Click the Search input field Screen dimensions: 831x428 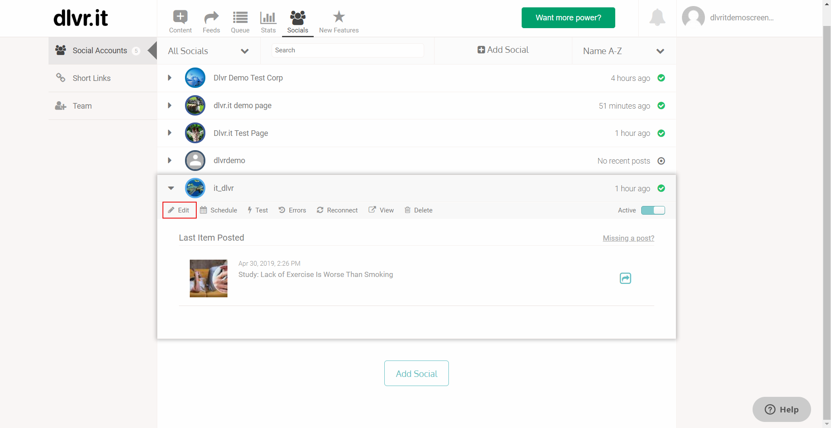coord(348,50)
